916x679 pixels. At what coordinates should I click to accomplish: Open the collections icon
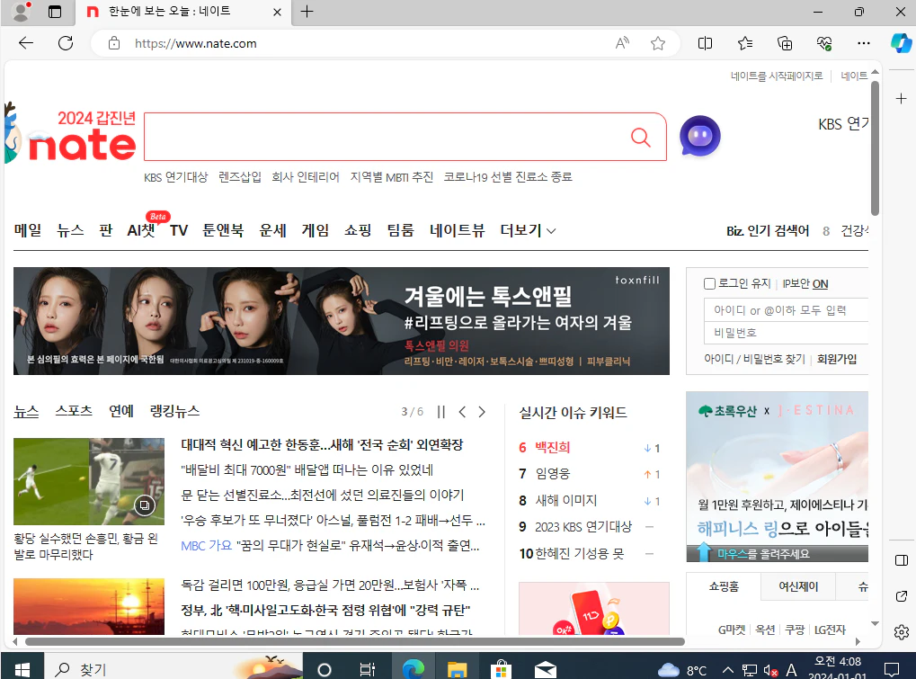coord(785,43)
